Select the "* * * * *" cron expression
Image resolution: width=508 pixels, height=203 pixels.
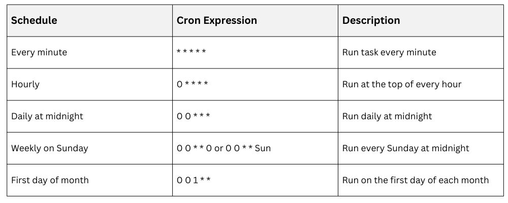point(191,52)
